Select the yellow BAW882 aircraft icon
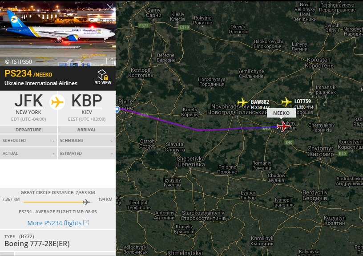Viewport: 363px width, 256px height. 242,102
